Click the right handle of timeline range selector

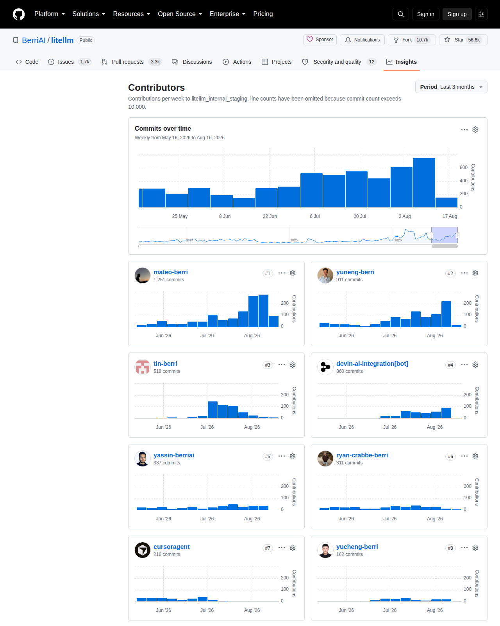(x=457, y=235)
